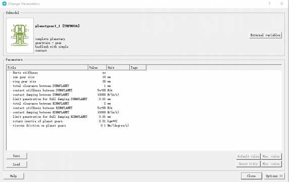Select the Value column header
The image size is (289, 182).
98,68
